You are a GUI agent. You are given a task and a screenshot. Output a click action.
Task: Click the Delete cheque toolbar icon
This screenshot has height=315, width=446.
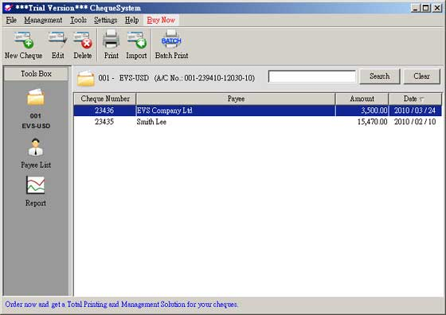[83, 40]
